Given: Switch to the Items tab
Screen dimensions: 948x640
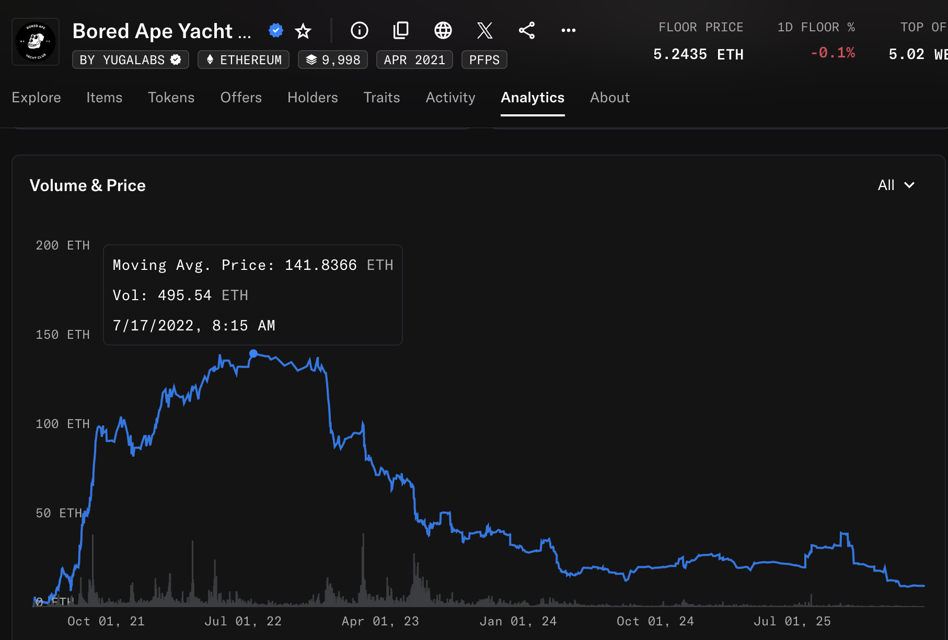Looking at the screenshot, I should [104, 98].
